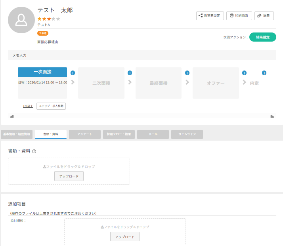This screenshot has height=246, width=283.
Task: Click the 閲覧者設定 share button
Action: [209, 15]
